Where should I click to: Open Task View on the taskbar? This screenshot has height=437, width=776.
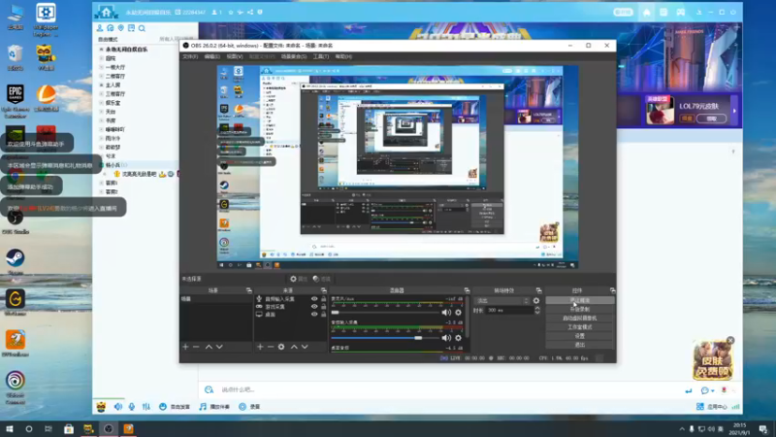(x=48, y=429)
